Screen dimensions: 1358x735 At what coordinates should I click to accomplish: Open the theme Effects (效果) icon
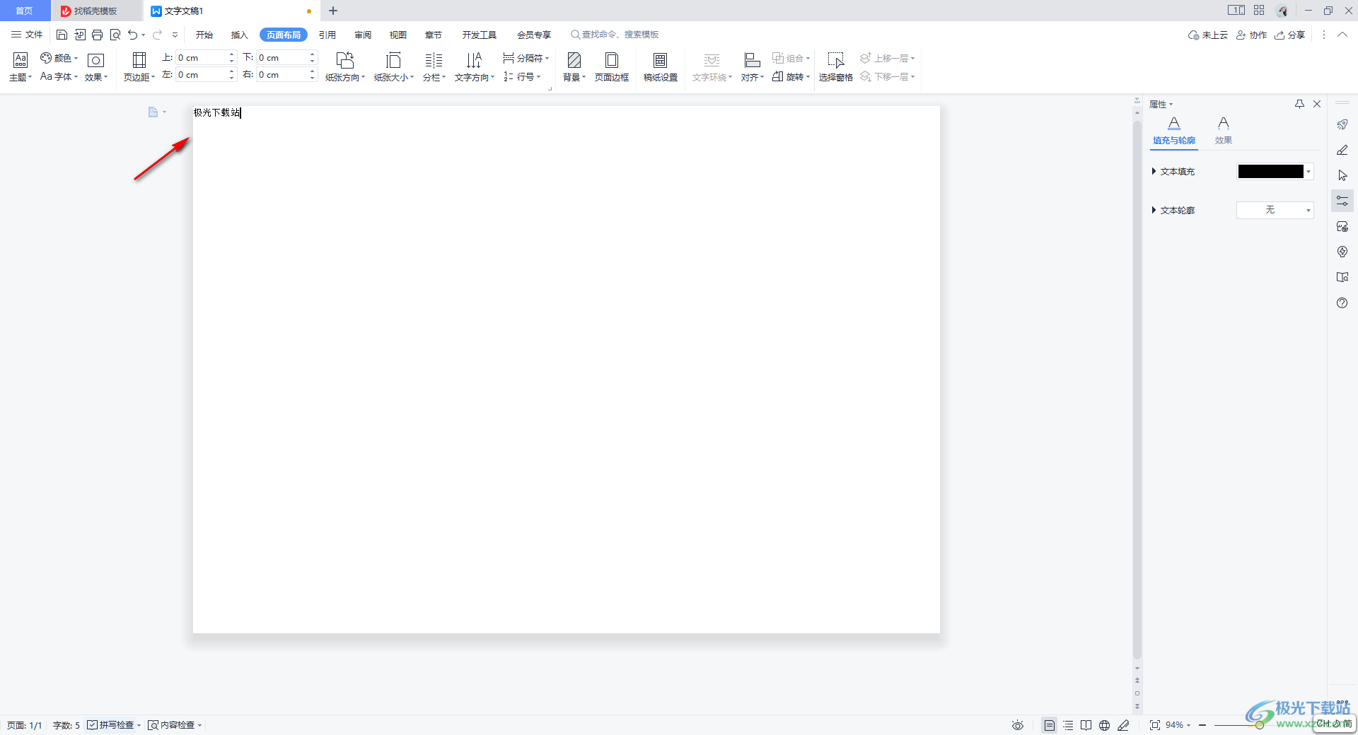(96, 67)
